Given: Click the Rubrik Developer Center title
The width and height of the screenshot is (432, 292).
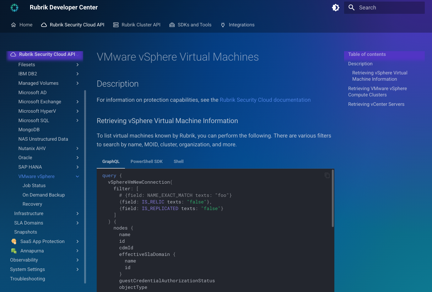Looking at the screenshot, I should (64, 8).
